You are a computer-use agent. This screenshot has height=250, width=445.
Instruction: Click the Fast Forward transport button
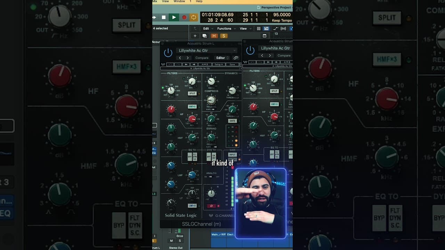[x=154, y=17]
